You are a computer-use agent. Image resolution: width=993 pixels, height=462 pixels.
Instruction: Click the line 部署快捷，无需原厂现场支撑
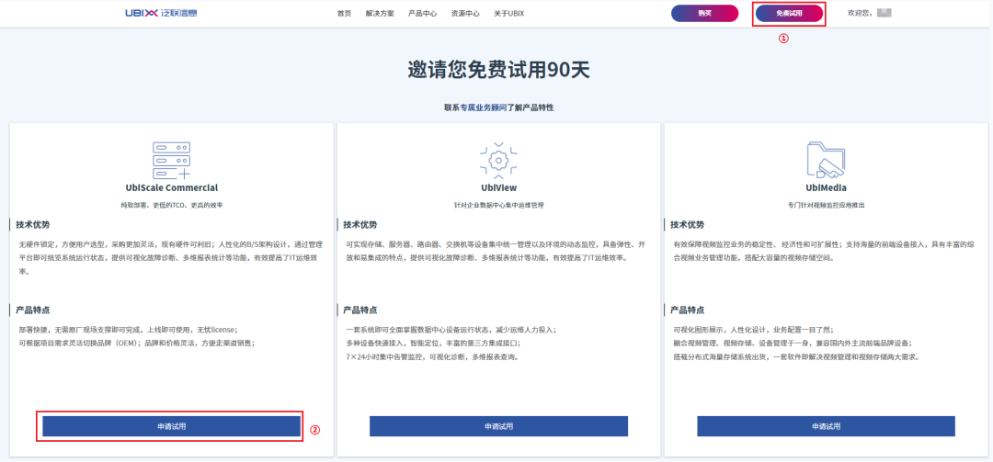click(x=128, y=330)
